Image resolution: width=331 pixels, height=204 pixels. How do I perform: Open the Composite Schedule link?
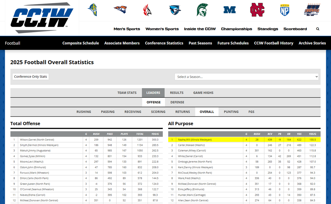pyautogui.click(x=81, y=43)
